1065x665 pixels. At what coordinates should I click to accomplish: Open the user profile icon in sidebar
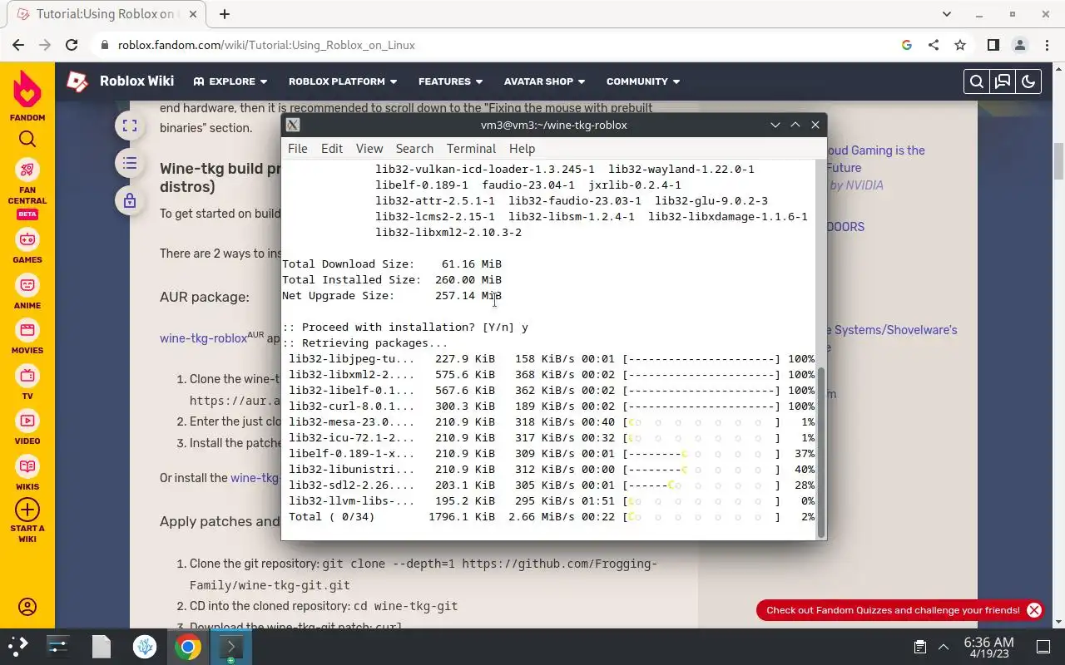point(27,607)
